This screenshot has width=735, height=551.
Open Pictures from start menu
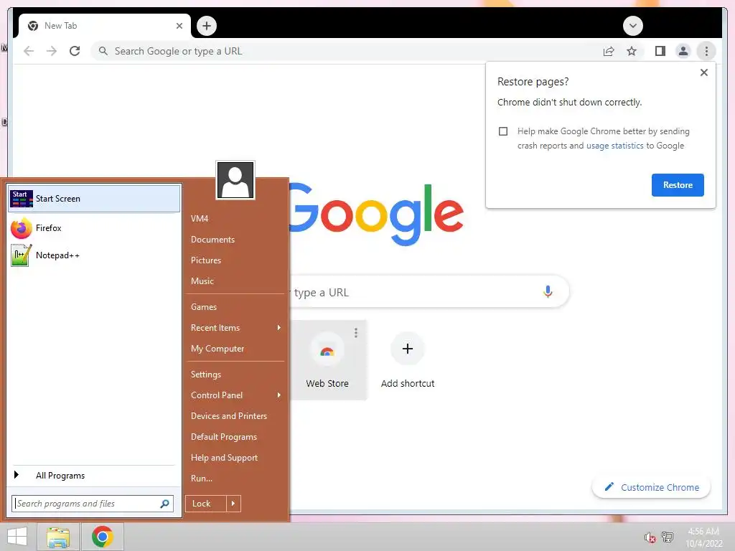click(x=206, y=260)
